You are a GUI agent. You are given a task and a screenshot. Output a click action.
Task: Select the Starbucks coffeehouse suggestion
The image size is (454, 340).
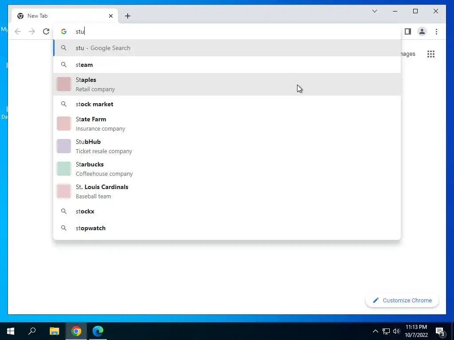[227, 169]
